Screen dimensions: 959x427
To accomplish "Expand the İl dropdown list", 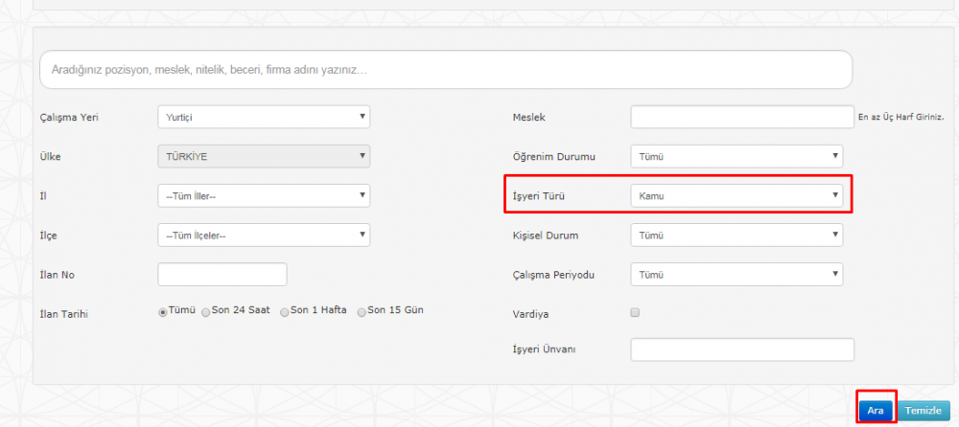I will pos(263,195).
